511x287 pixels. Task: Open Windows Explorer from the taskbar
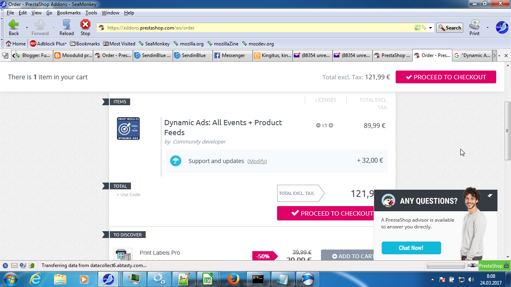click(x=60, y=279)
